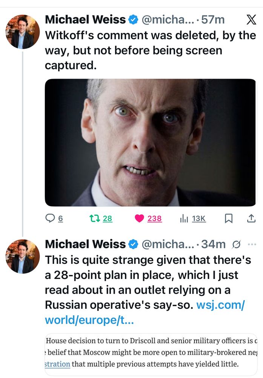Click the views analytics bar-chart icon
Viewport: 263px width, 378px height.
pos(184,218)
